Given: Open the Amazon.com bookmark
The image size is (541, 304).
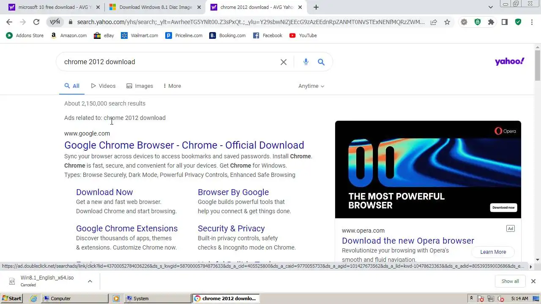Looking at the screenshot, I should [x=69, y=35].
